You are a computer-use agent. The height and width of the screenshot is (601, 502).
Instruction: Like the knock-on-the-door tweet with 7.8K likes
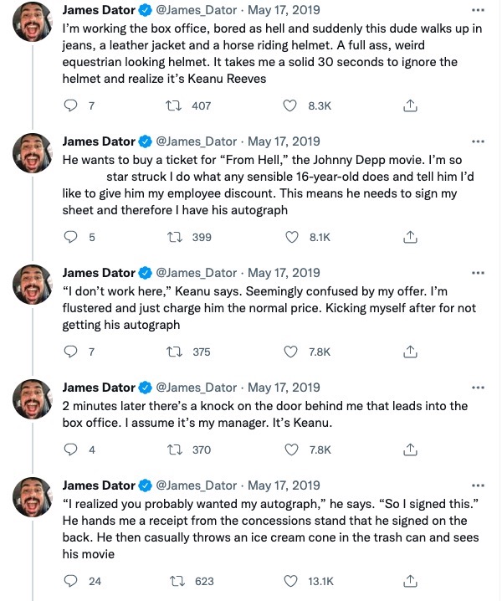pyautogui.click(x=291, y=449)
